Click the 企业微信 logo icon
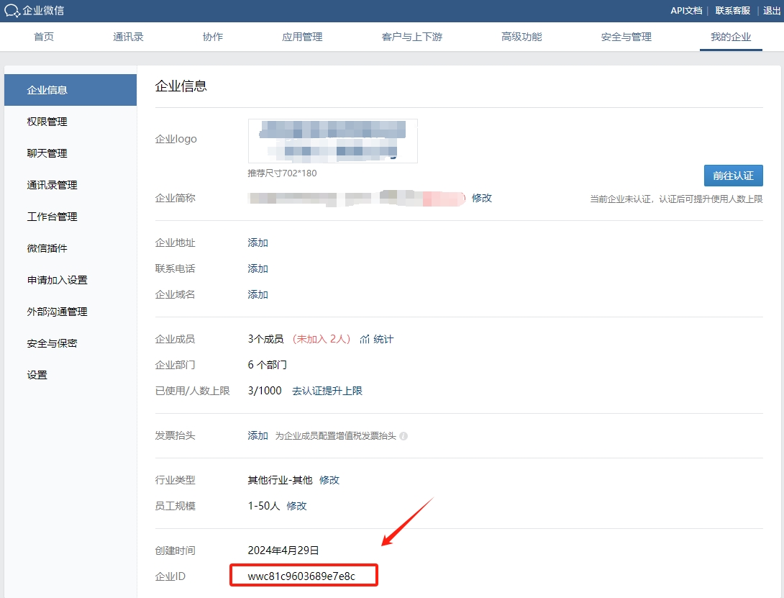 (12, 11)
